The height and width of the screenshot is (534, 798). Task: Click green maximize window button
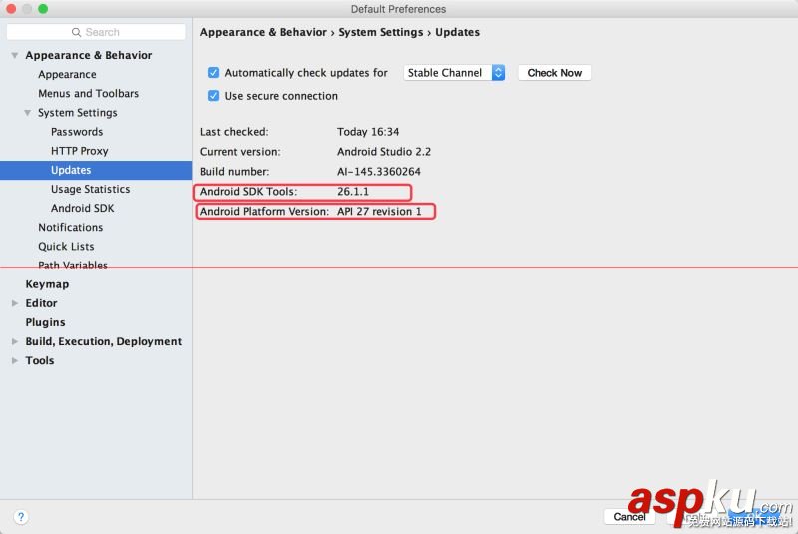[x=43, y=9]
